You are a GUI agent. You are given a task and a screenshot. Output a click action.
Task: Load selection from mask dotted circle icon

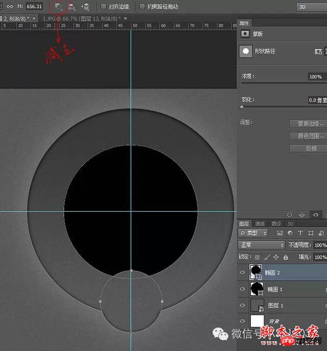tap(290, 215)
